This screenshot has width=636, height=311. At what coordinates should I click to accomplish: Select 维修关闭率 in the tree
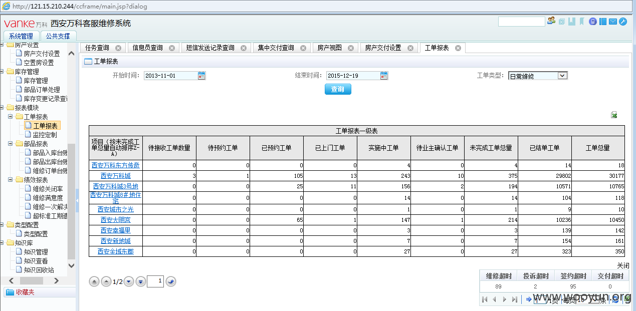tap(48, 189)
